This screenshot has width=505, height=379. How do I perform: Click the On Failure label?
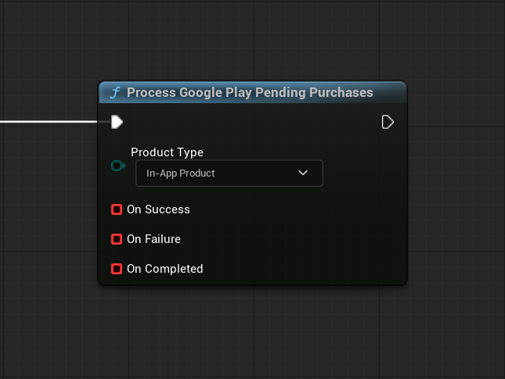153,239
